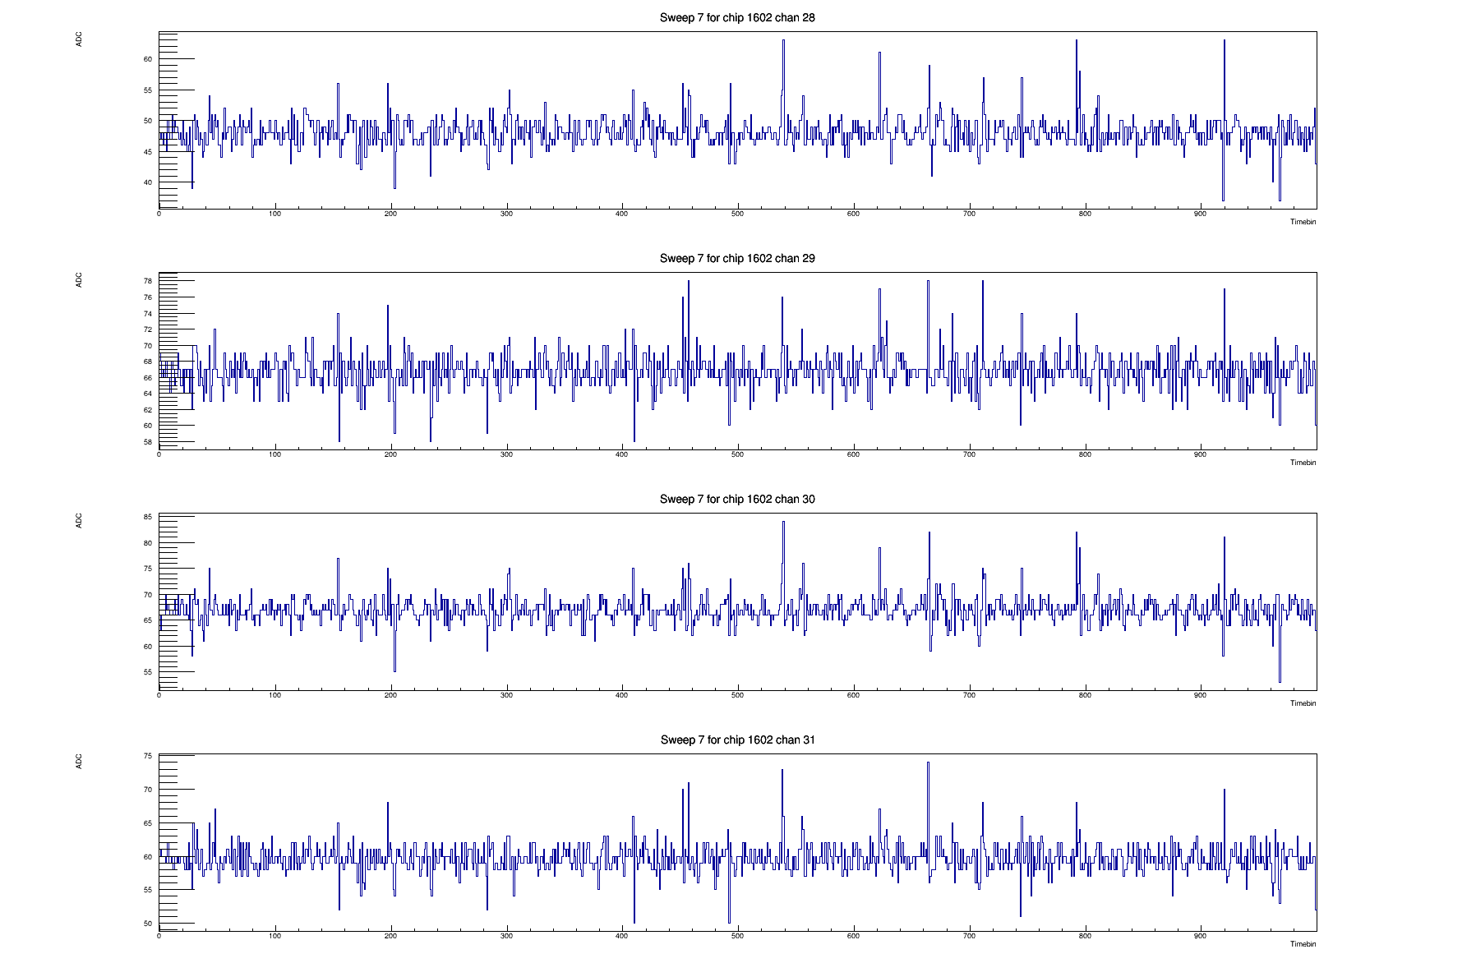Click x-axis tick label 700 on chan 29 plot
The width and height of the screenshot is (1476, 963).
click(969, 454)
